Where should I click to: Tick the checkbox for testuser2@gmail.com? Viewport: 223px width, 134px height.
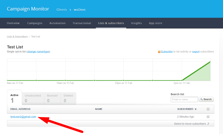tap(208, 117)
